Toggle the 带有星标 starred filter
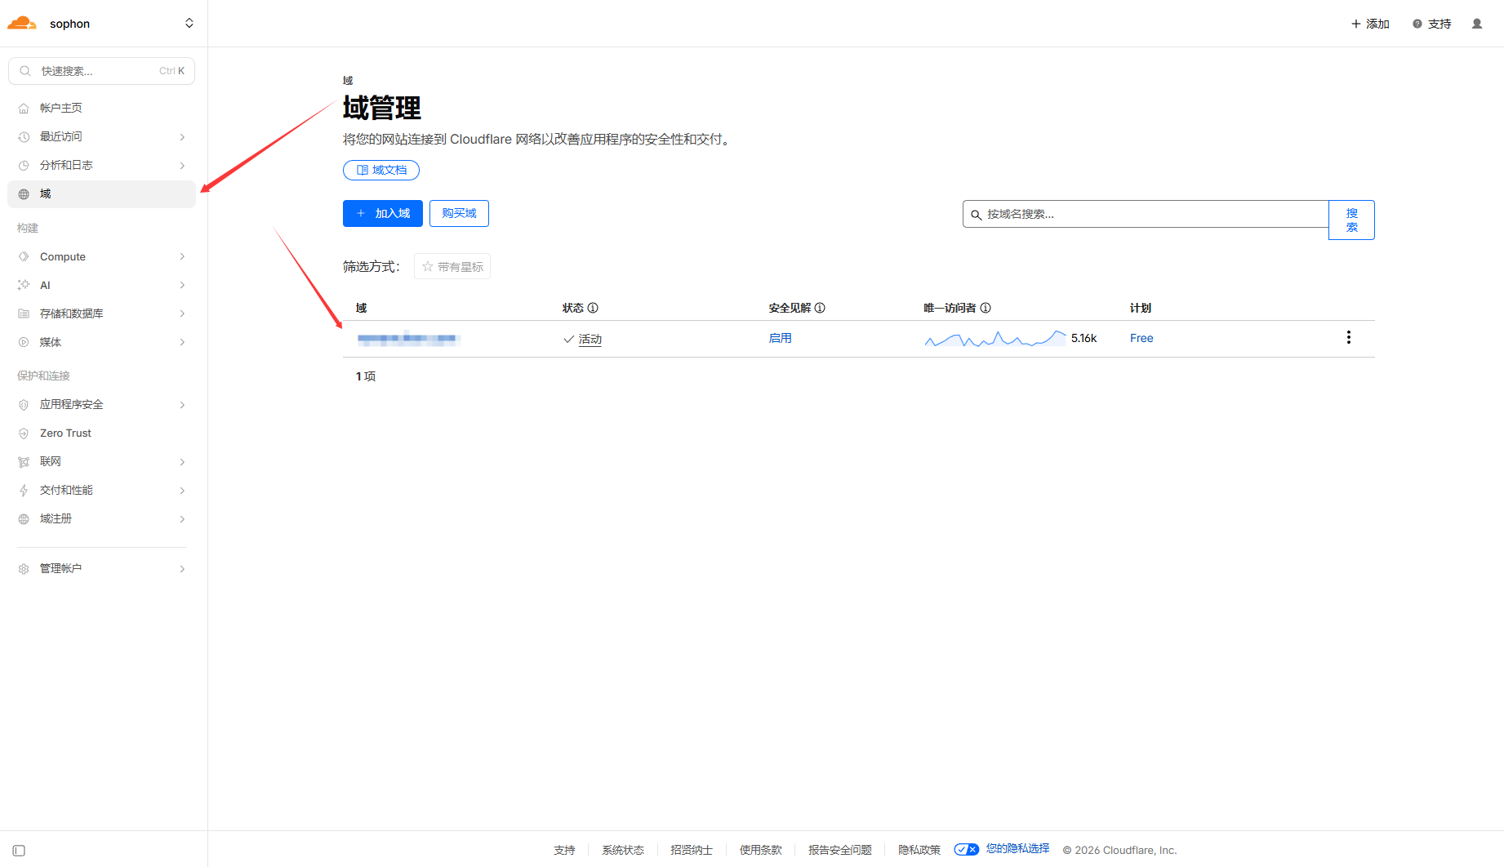 tap(452, 267)
